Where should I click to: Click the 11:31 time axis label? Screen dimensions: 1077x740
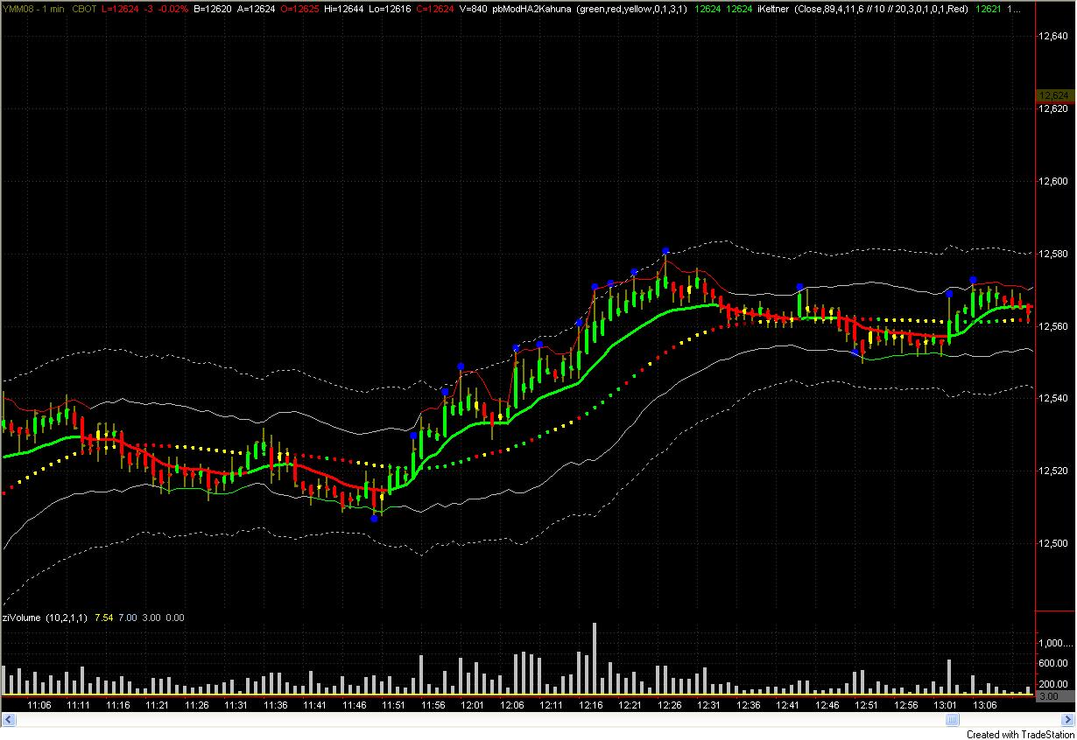click(236, 704)
